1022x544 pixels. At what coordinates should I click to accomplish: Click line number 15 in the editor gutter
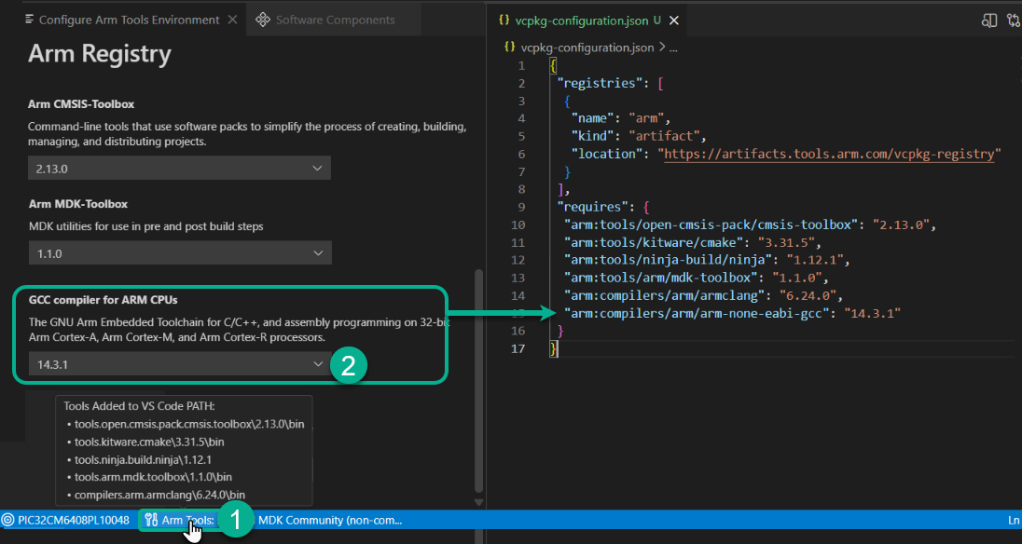tap(518, 313)
